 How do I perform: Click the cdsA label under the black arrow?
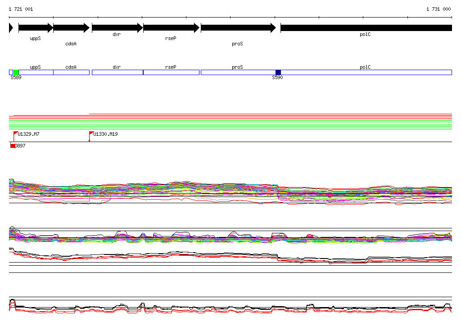point(71,44)
